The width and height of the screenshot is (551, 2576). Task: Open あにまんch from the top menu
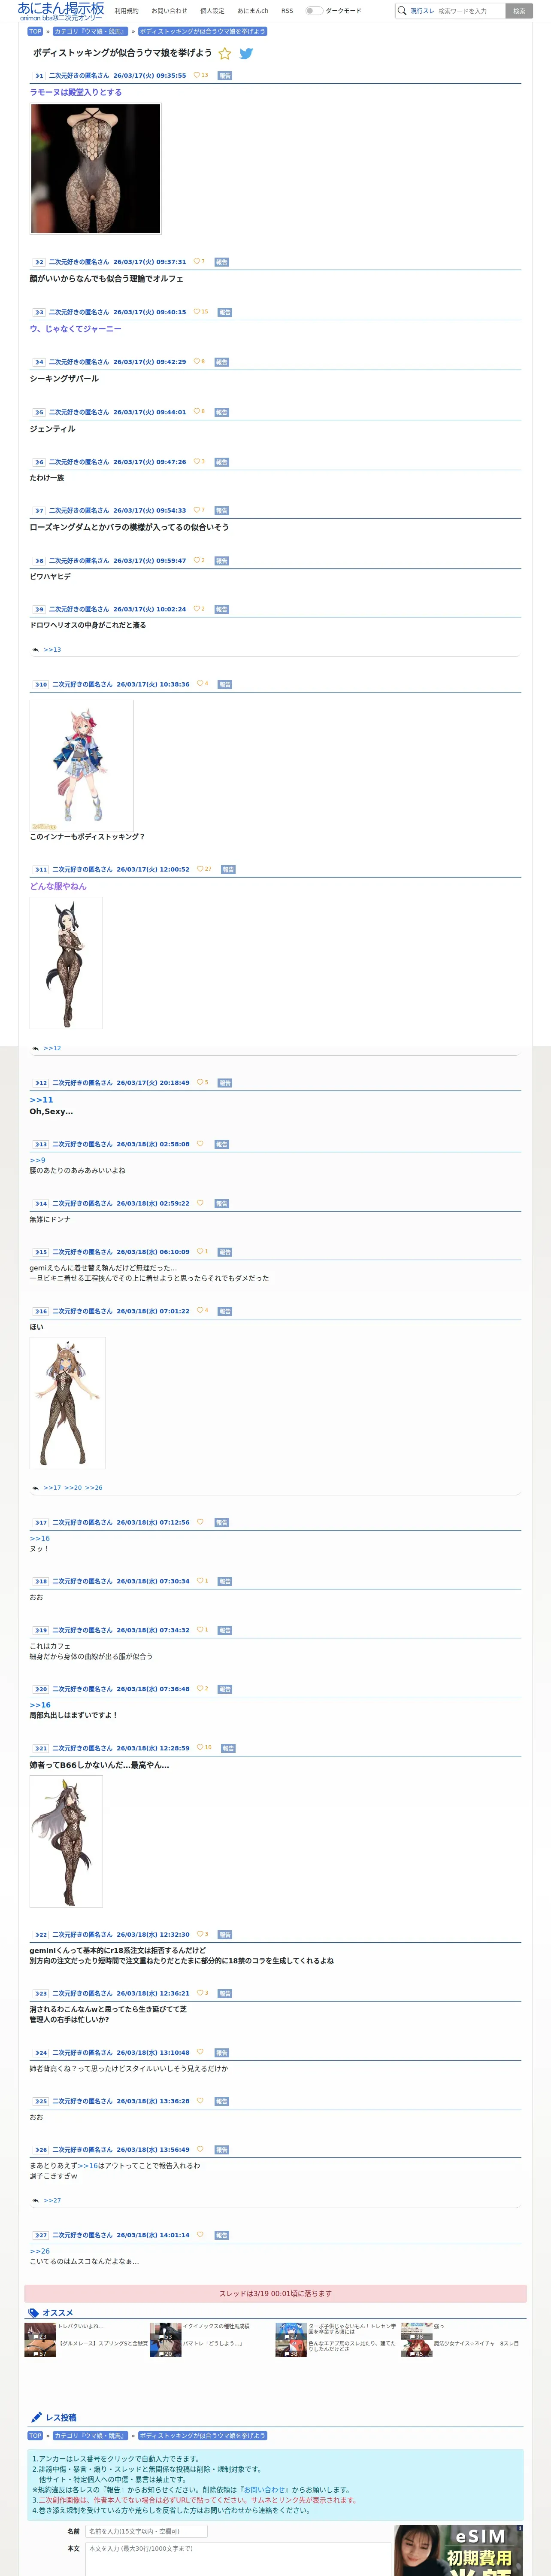pos(253,11)
